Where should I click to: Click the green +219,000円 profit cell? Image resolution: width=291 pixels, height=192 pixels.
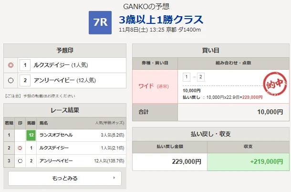248,161
